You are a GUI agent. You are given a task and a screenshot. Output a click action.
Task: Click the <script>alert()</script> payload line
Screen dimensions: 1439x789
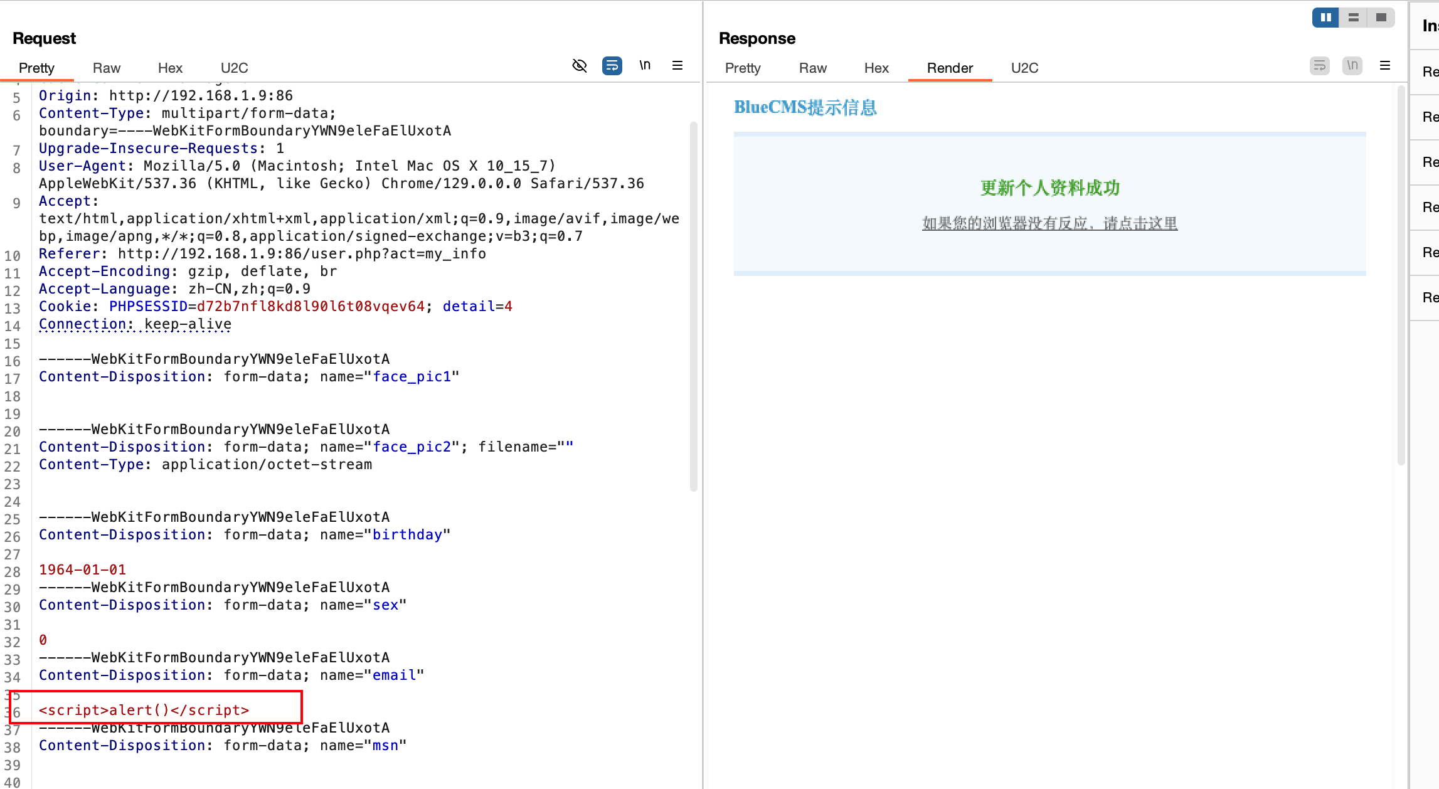point(144,710)
